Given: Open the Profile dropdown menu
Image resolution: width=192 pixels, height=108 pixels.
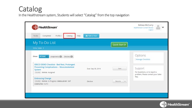Looking at the screenshot, I should 59,36.
